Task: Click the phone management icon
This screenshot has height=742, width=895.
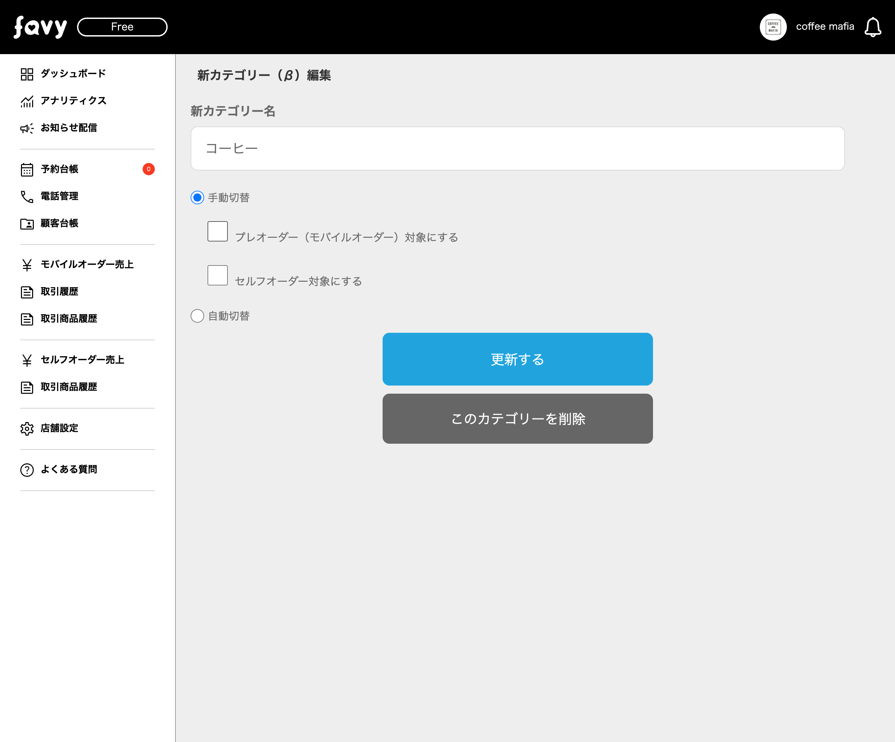Action: click(27, 196)
